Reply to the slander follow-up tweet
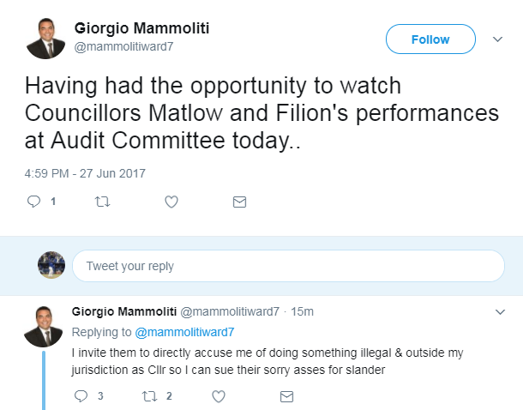 click(x=81, y=396)
